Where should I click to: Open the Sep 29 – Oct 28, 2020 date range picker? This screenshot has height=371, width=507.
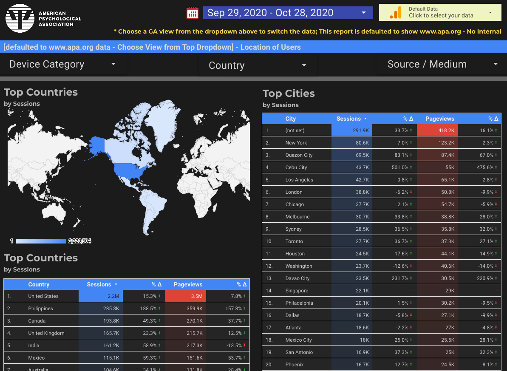288,13
